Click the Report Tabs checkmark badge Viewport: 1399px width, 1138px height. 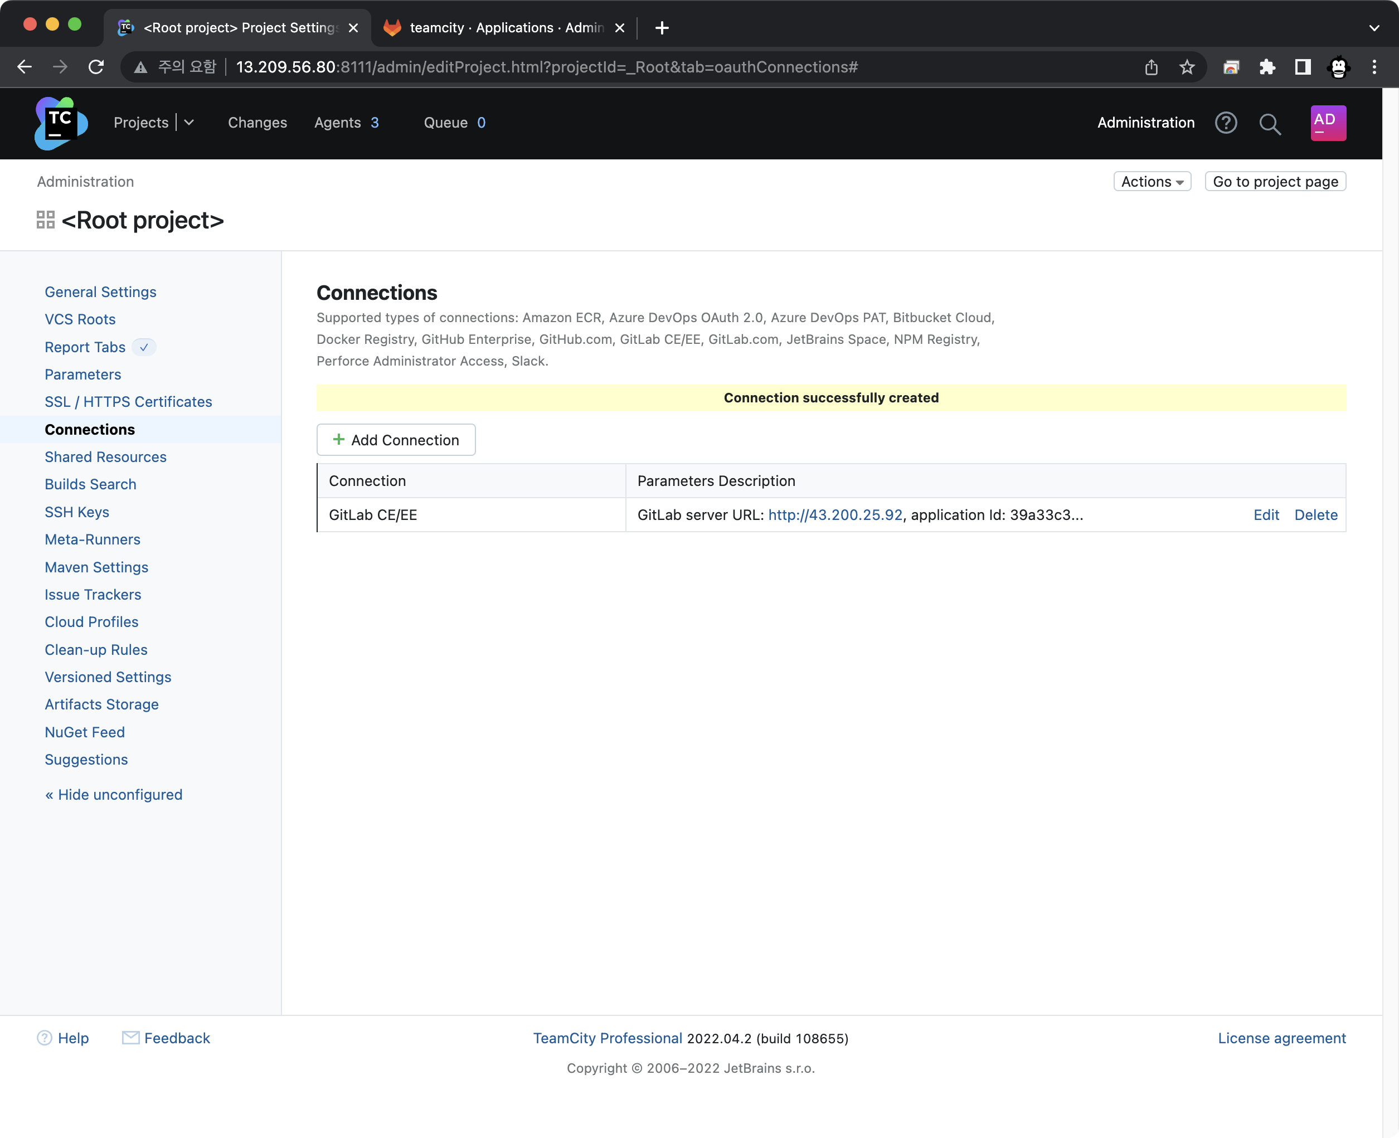(x=144, y=347)
